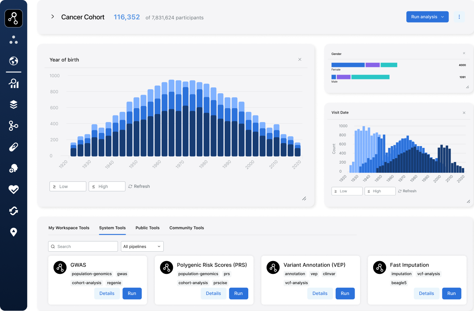Switch to My Workspace Tools tab
The width and height of the screenshot is (474, 311).
[x=69, y=228]
